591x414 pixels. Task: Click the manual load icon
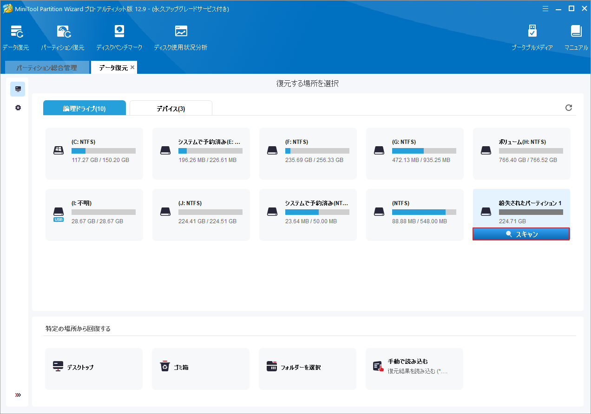pyautogui.click(x=378, y=367)
